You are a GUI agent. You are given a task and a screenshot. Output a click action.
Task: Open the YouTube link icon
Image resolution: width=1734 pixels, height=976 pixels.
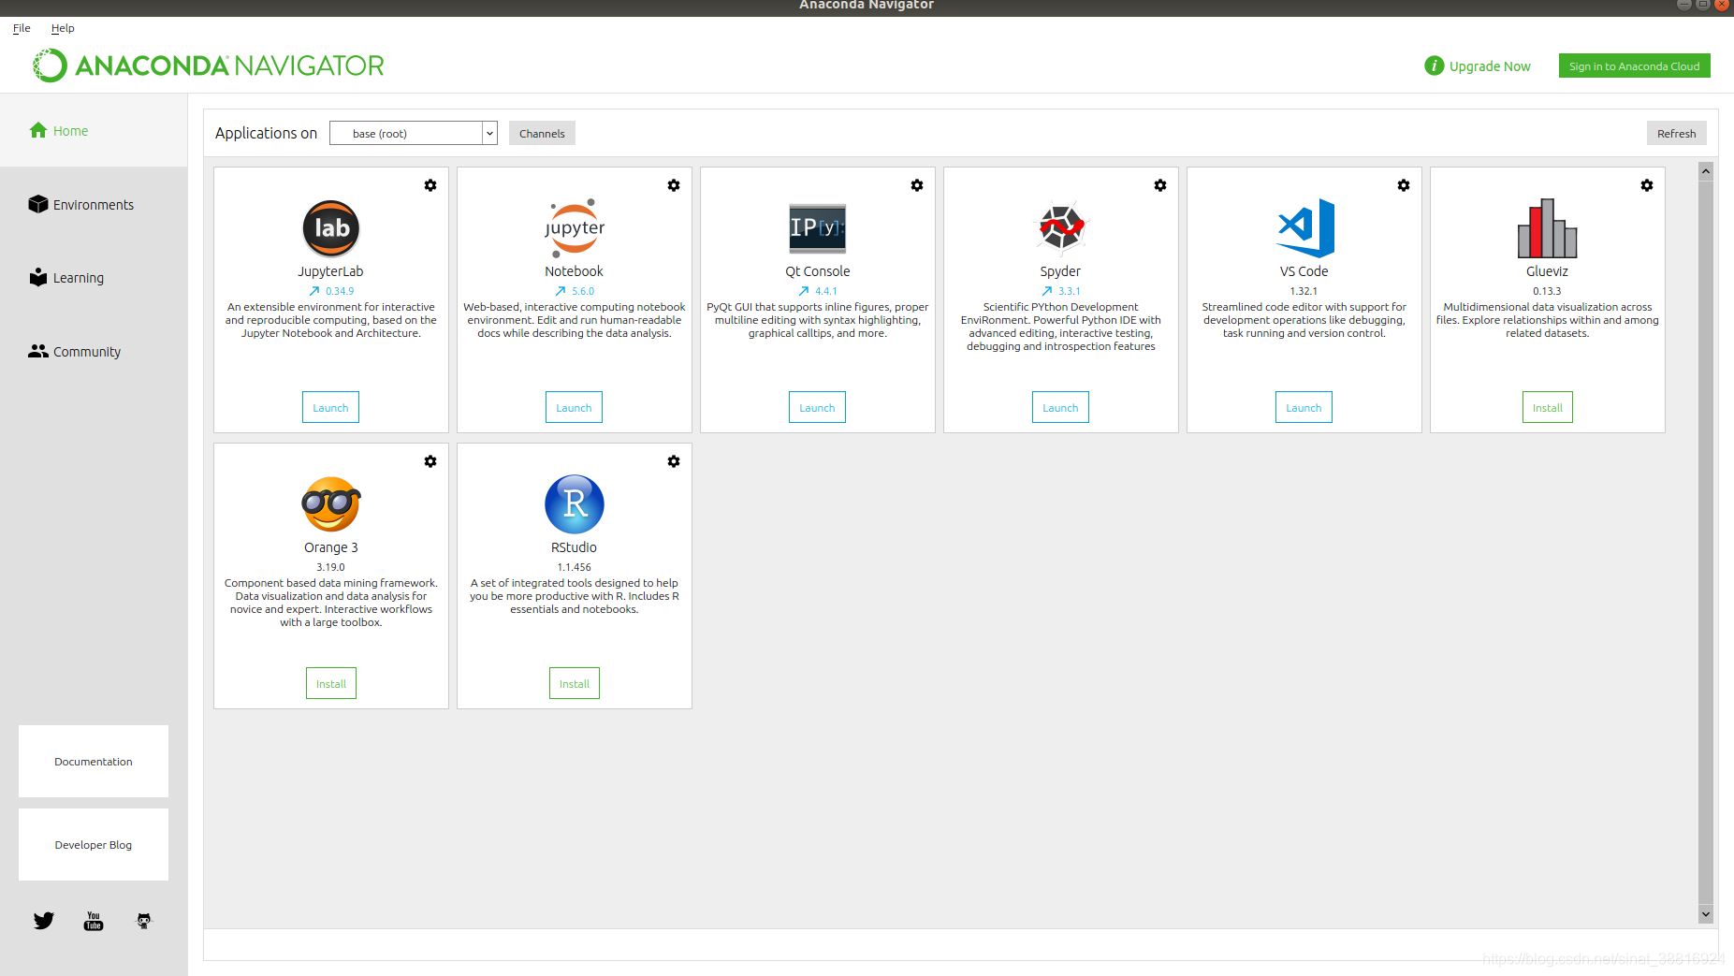tap(94, 921)
